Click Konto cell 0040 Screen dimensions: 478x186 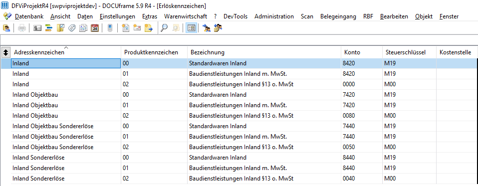click(362, 179)
